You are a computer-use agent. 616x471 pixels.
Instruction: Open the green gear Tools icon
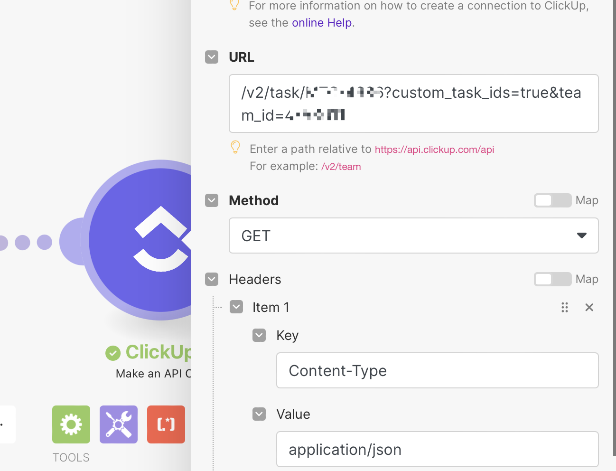point(71,424)
